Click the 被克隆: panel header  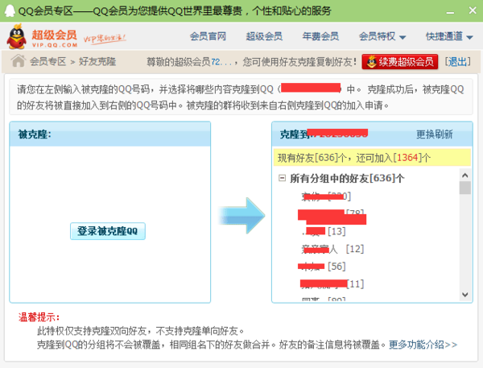(x=110, y=134)
